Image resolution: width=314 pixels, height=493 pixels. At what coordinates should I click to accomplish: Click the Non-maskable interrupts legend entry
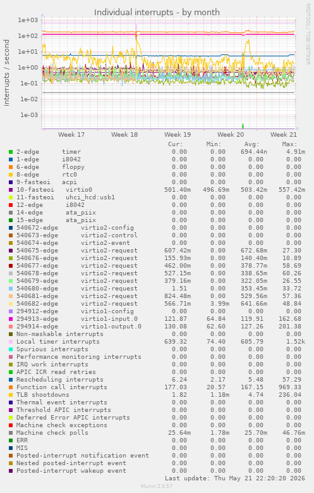(x=59, y=334)
